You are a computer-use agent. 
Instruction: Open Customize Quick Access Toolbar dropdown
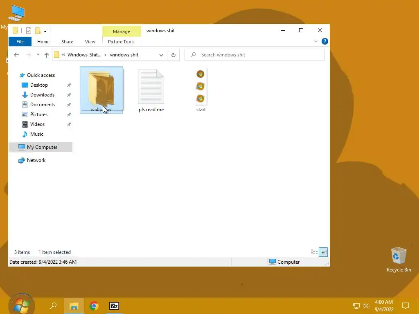pyautogui.click(x=45, y=31)
